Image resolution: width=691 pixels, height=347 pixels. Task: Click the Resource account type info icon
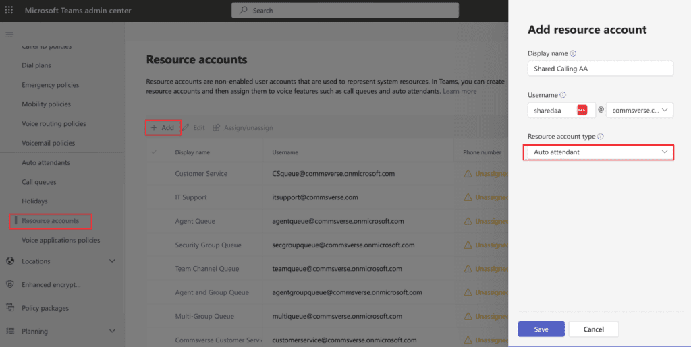point(600,136)
